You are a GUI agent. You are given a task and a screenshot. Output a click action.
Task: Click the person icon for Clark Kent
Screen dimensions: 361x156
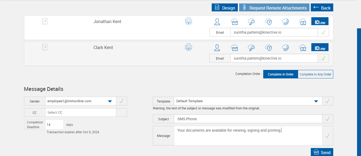[x=217, y=48]
